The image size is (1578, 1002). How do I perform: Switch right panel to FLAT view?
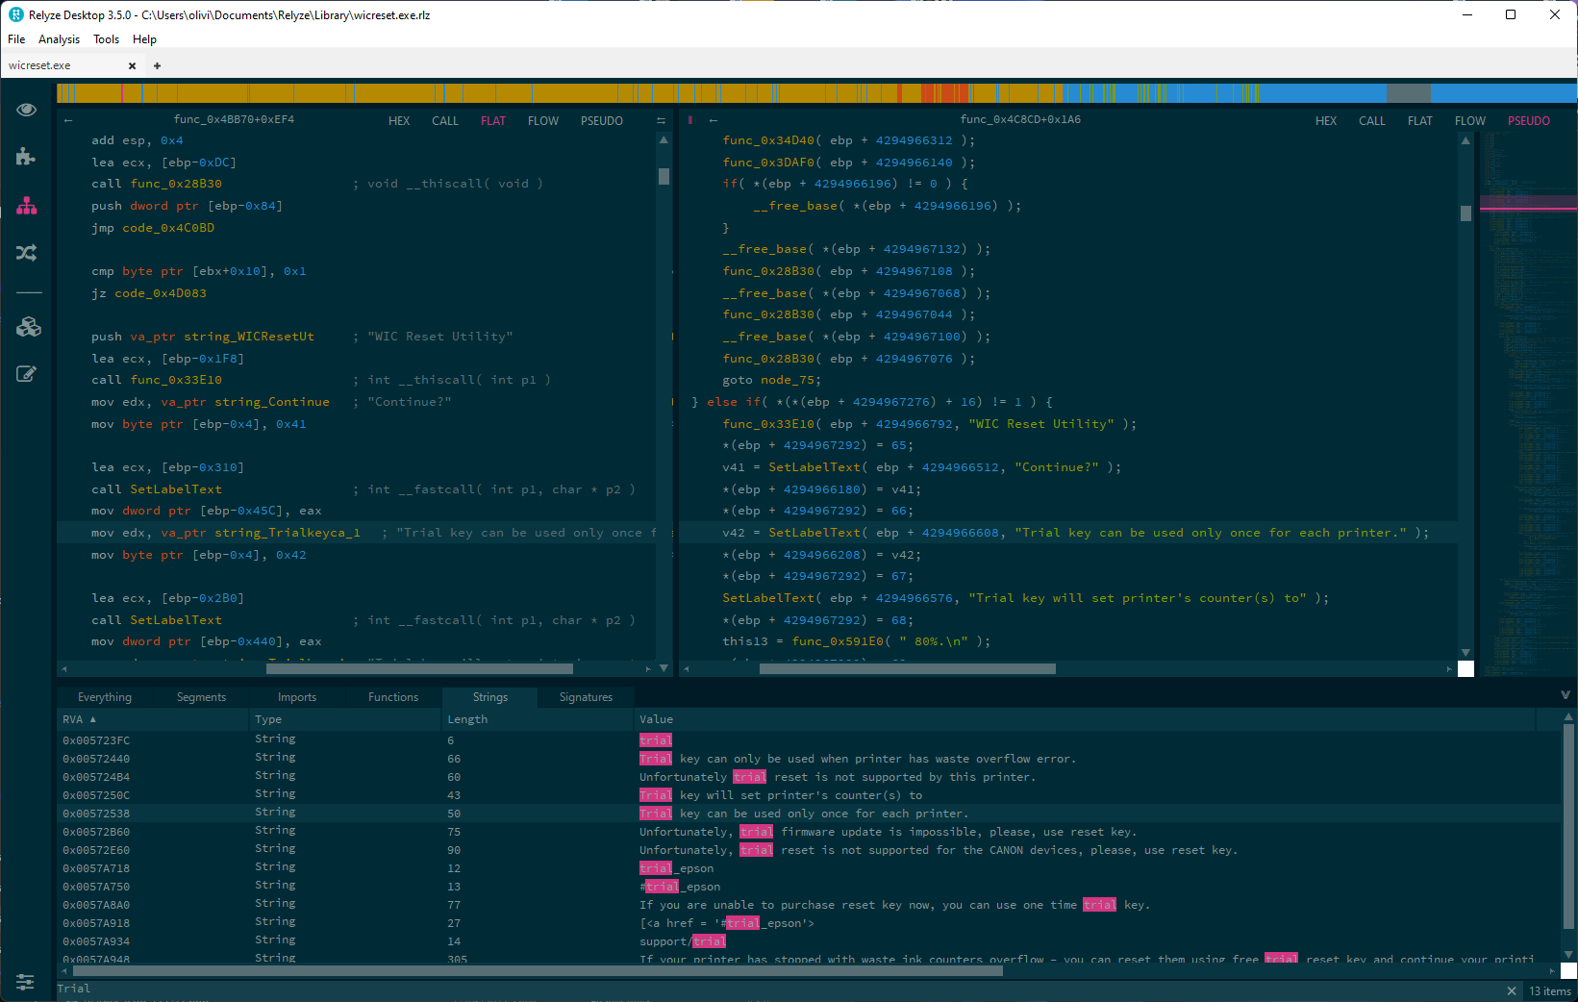1420,121
